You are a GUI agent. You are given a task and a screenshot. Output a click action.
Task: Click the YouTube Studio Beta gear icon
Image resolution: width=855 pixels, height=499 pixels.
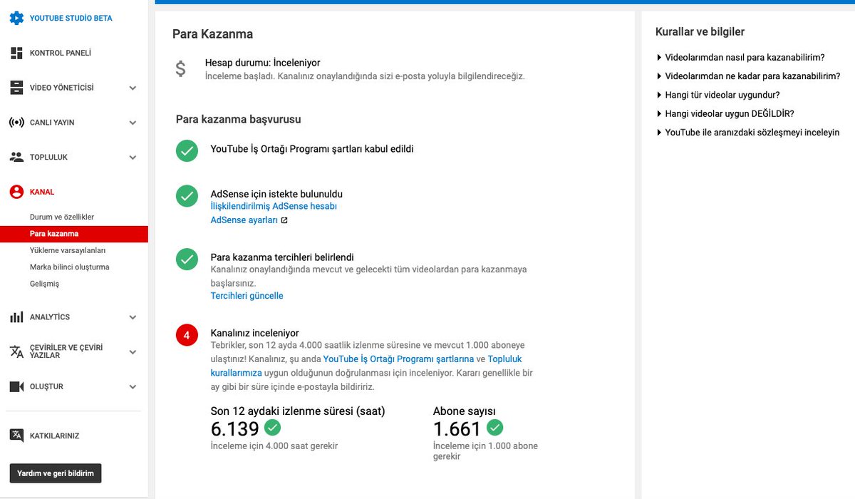tap(16, 18)
